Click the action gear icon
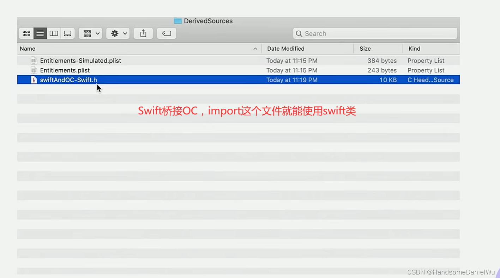Image resolution: width=500 pixels, height=278 pixels. tap(115, 33)
